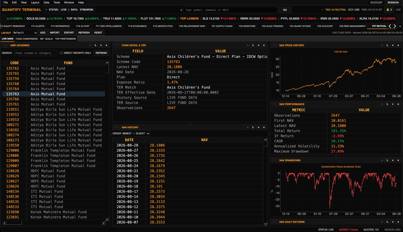Viewport: 403px width, 232px height.
Task: Switch to SIP Goals tab
Action: 46,39
